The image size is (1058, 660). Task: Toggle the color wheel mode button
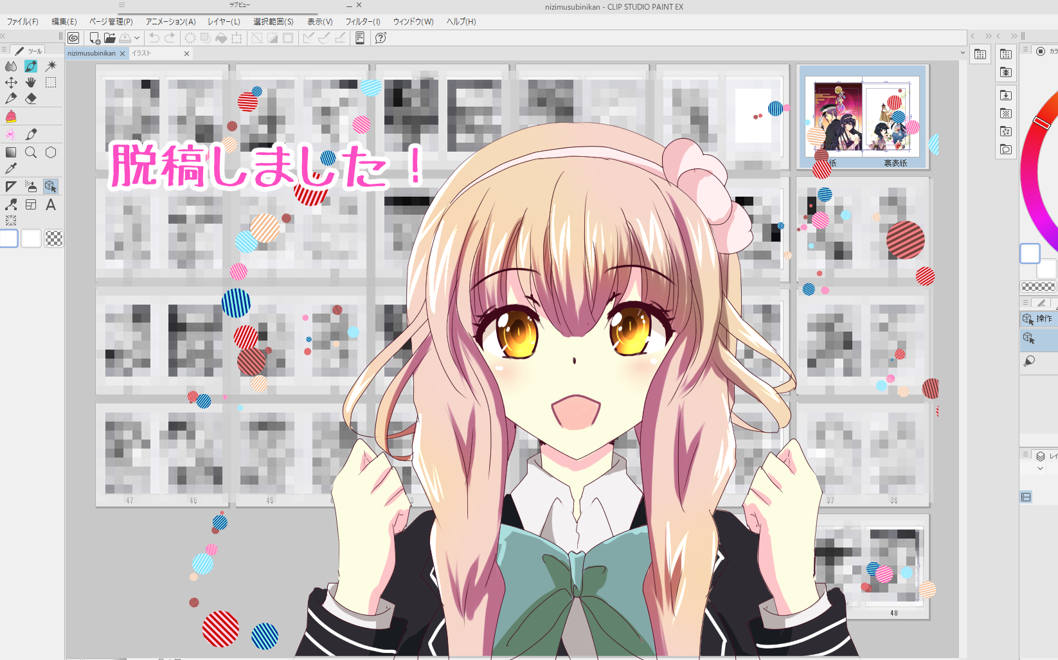pyautogui.click(x=1041, y=51)
